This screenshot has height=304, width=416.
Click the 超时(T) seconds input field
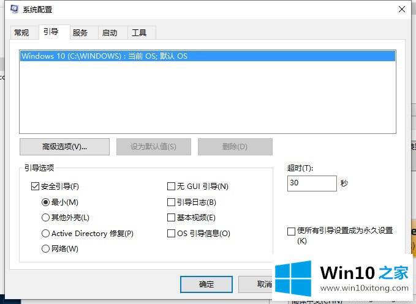coord(312,184)
